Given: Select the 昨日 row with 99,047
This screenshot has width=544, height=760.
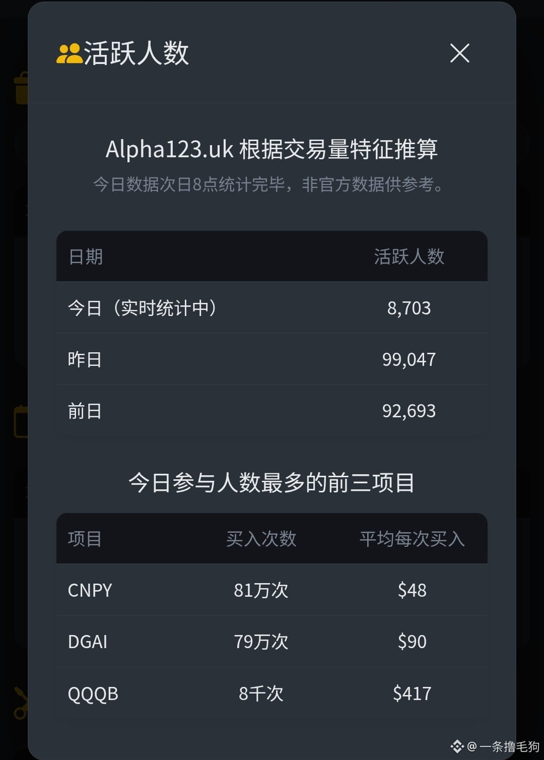Looking at the screenshot, I should coord(272,359).
